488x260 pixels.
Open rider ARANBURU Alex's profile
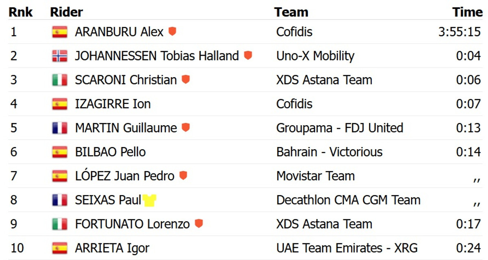(119, 32)
